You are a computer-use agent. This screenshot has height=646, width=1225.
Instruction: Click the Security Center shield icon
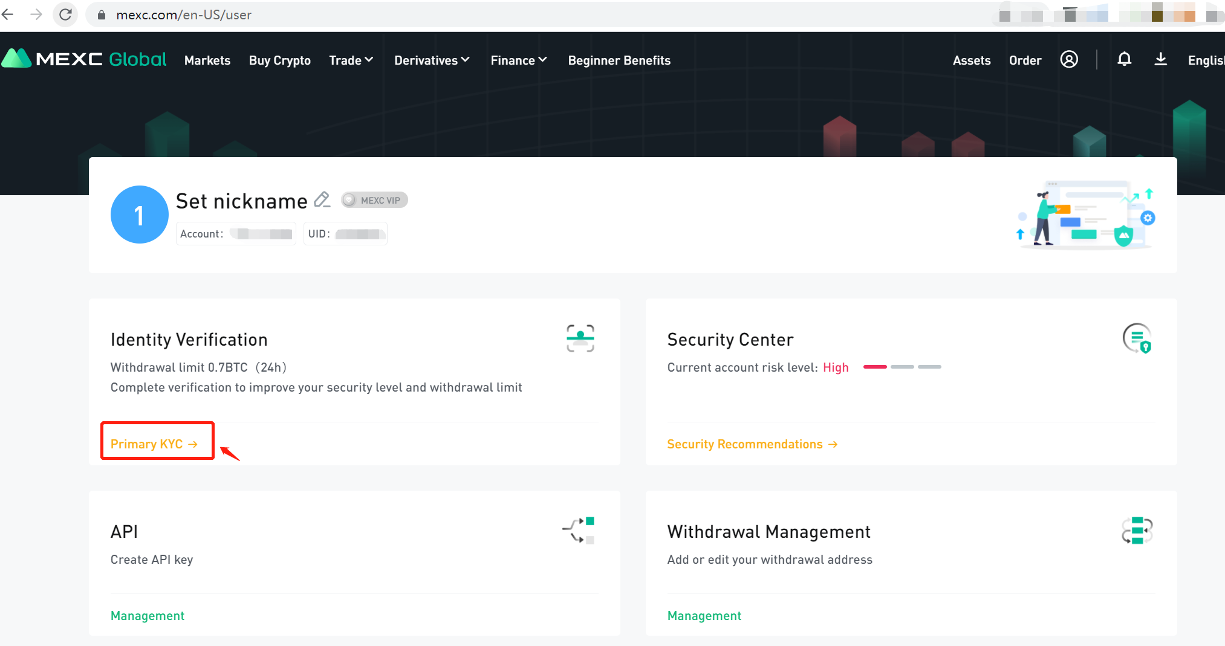tap(1137, 339)
